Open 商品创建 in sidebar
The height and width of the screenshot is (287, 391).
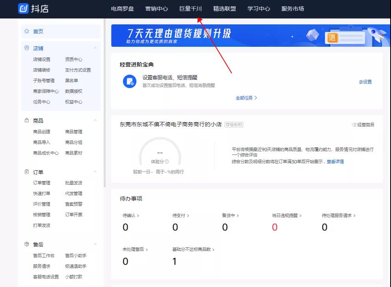click(x=41, y=132)
